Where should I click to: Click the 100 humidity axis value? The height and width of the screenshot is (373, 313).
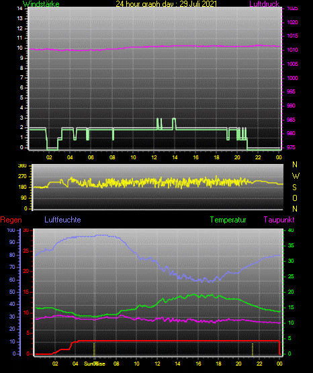tap(11, 230)
